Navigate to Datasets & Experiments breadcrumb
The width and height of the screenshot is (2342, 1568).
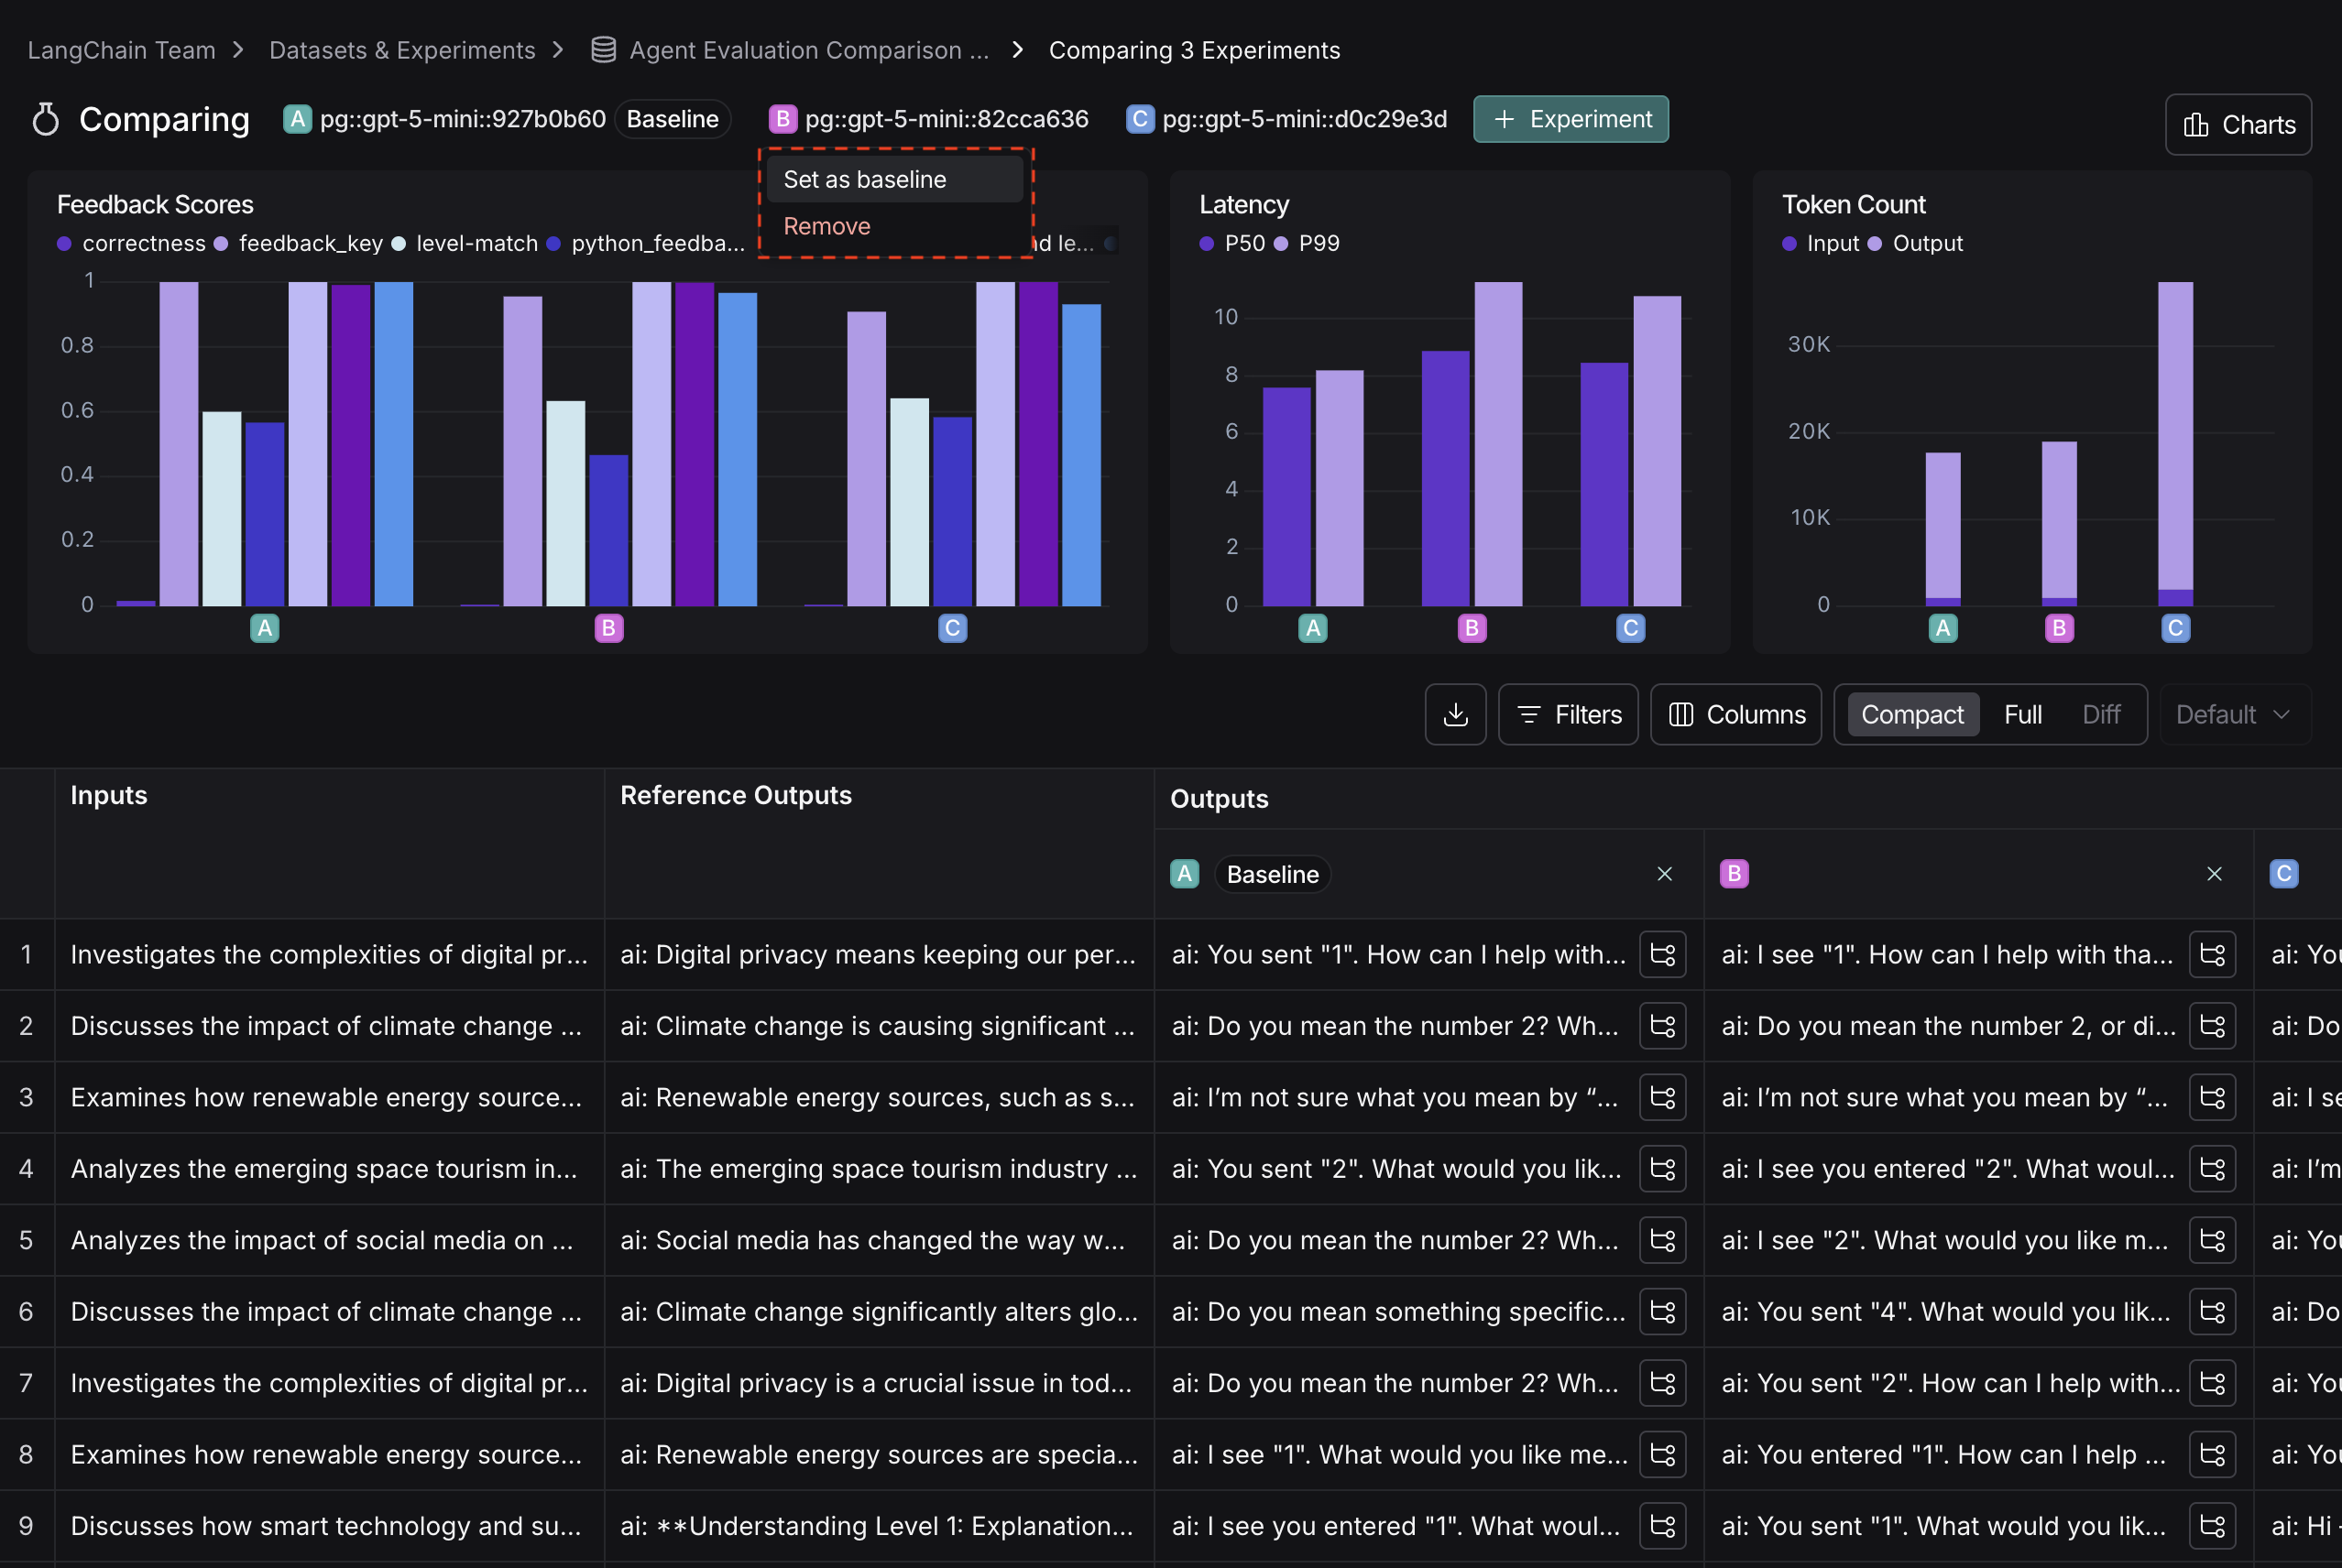point(402,49)
